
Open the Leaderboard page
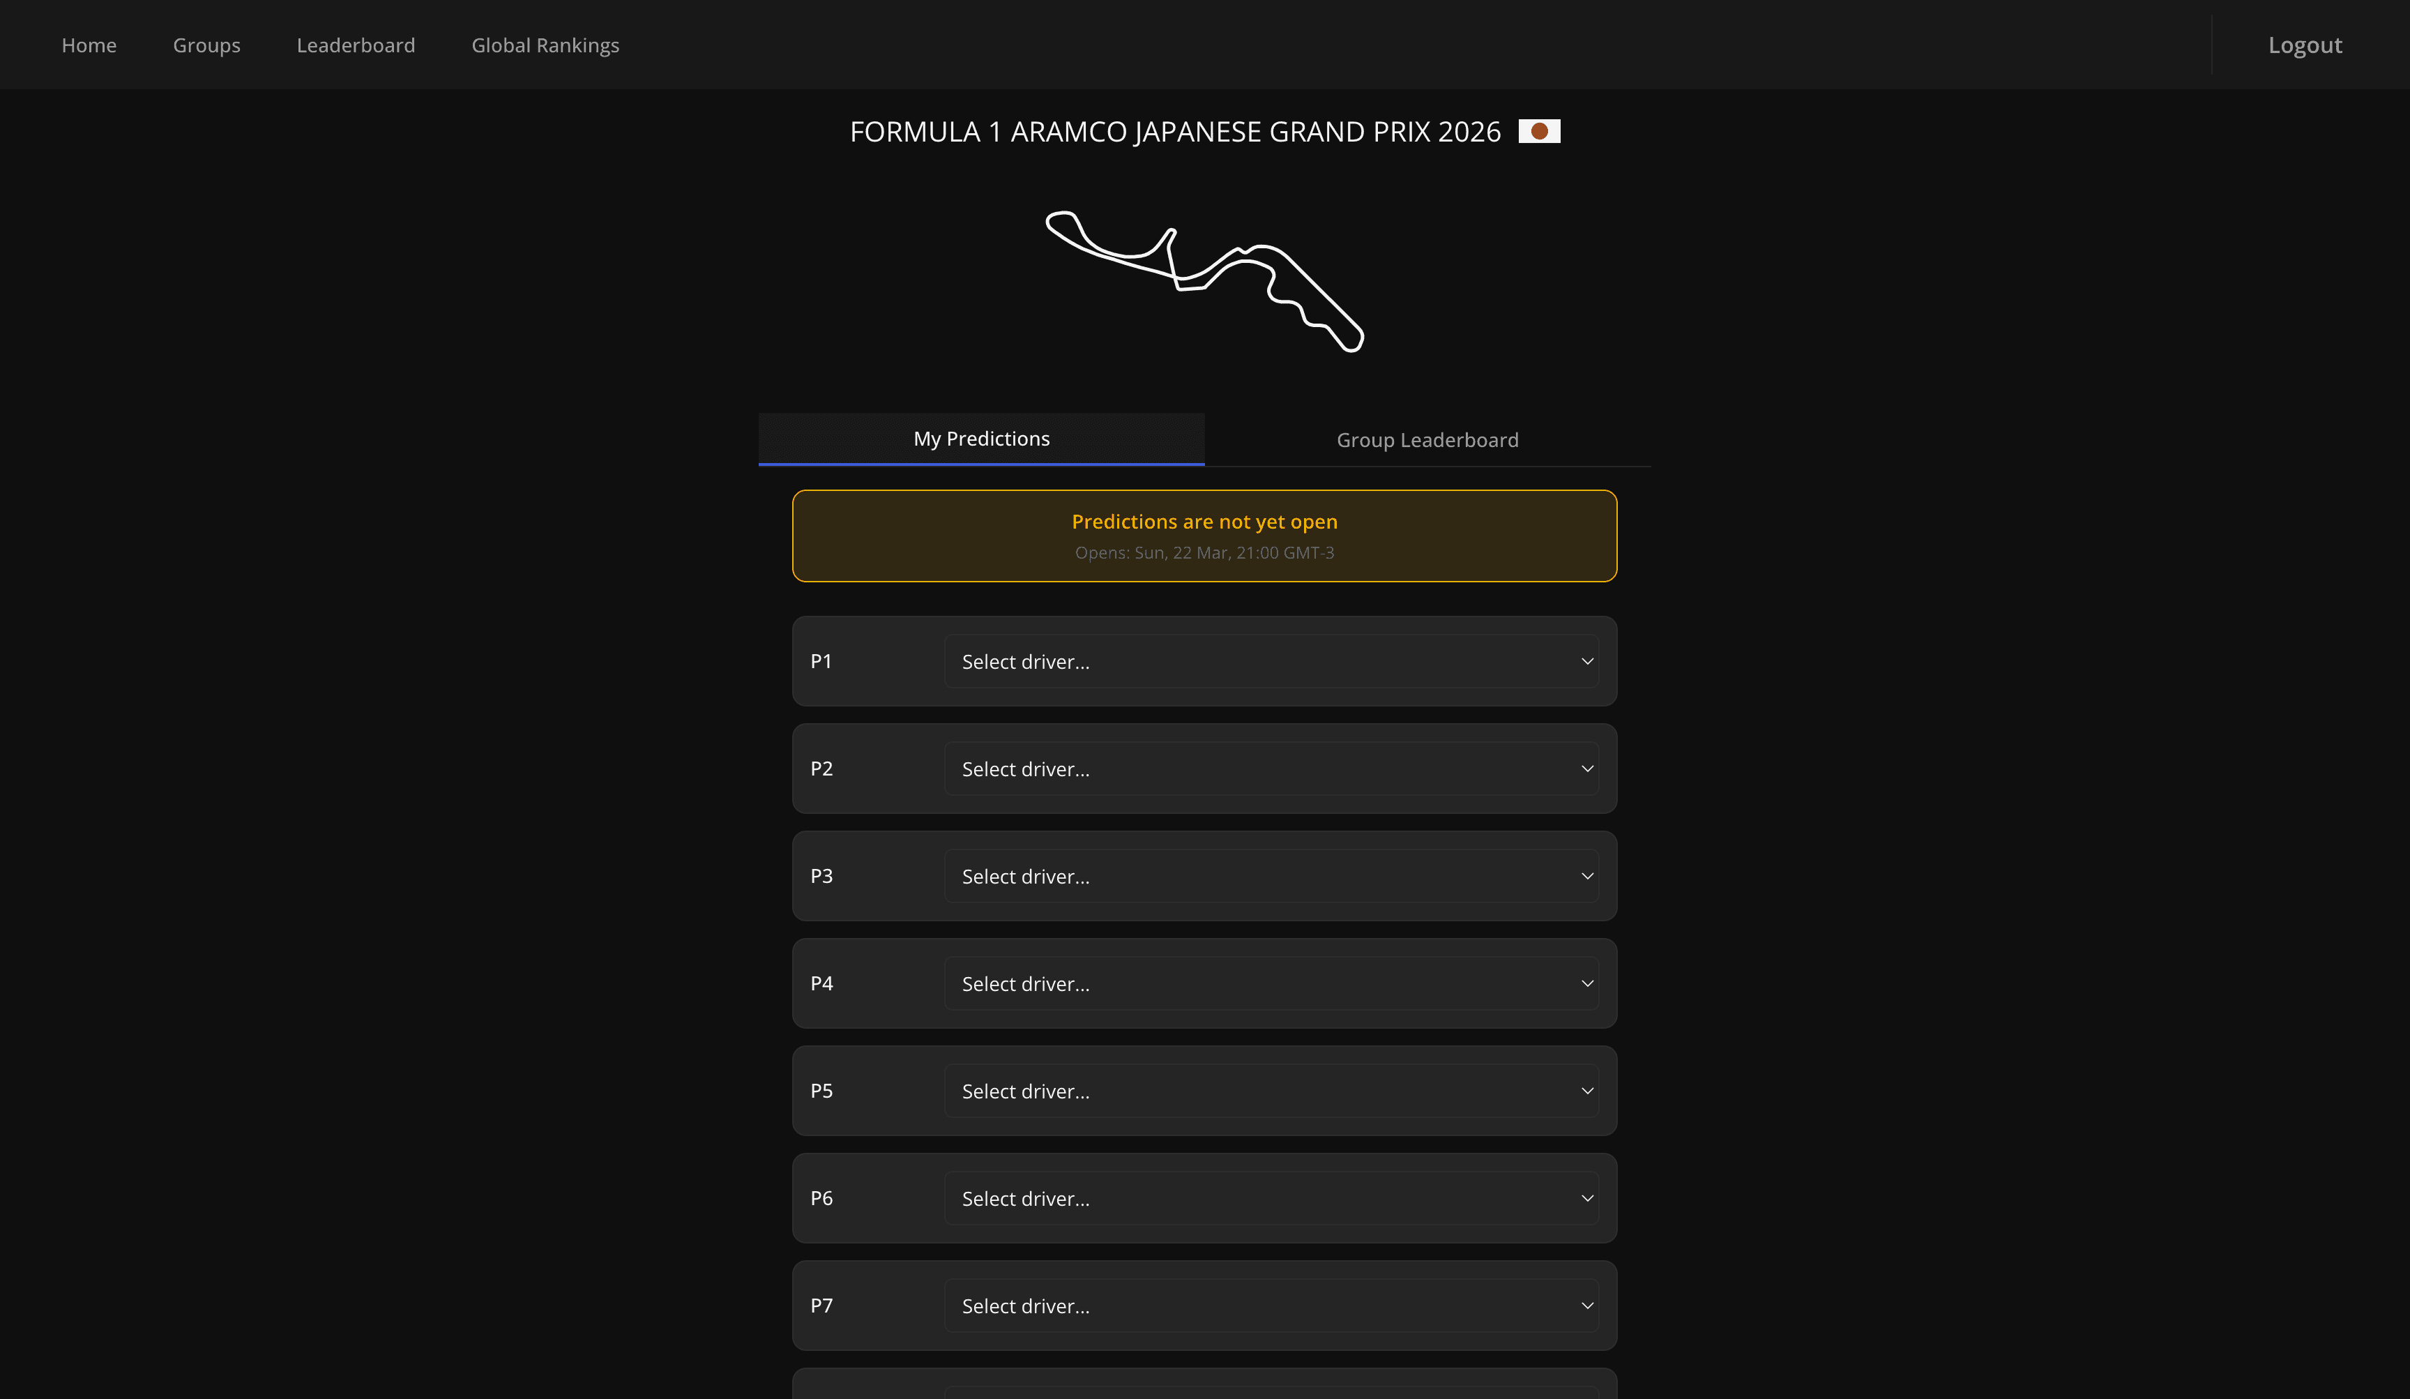pos(355,45)
